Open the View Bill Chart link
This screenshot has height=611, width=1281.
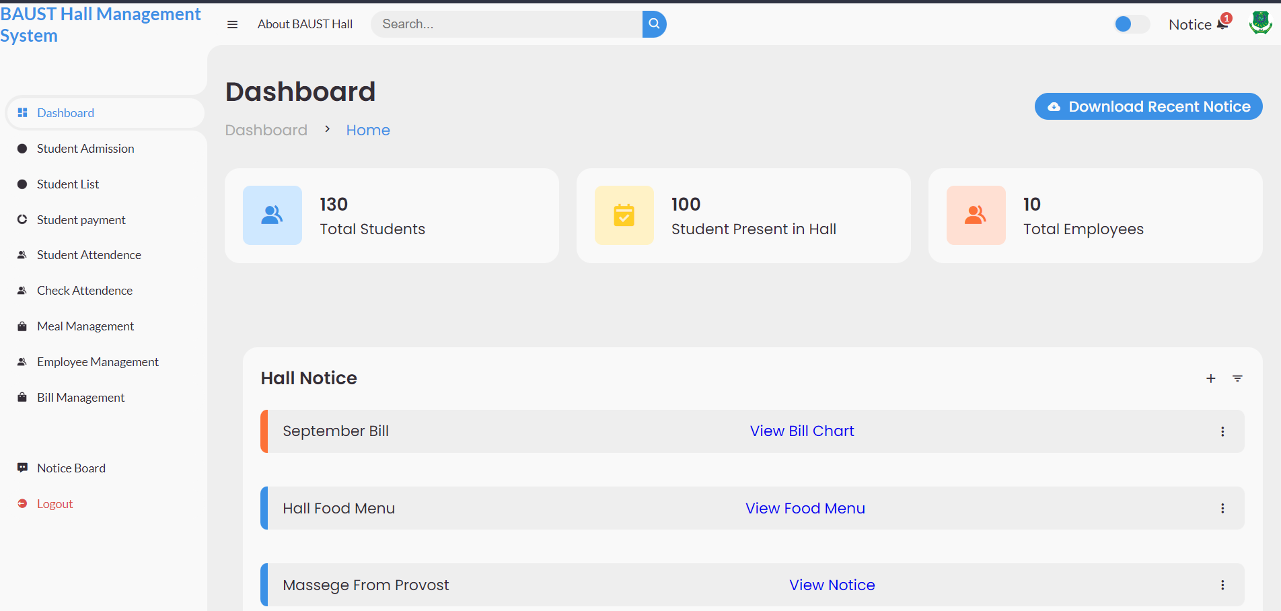pos(802,431)
